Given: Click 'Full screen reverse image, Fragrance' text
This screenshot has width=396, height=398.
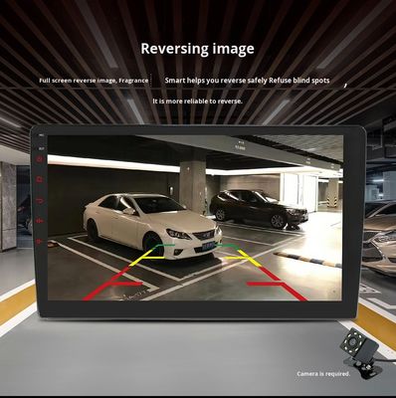Looking at the screenshot, I should [x=94, y=81].
